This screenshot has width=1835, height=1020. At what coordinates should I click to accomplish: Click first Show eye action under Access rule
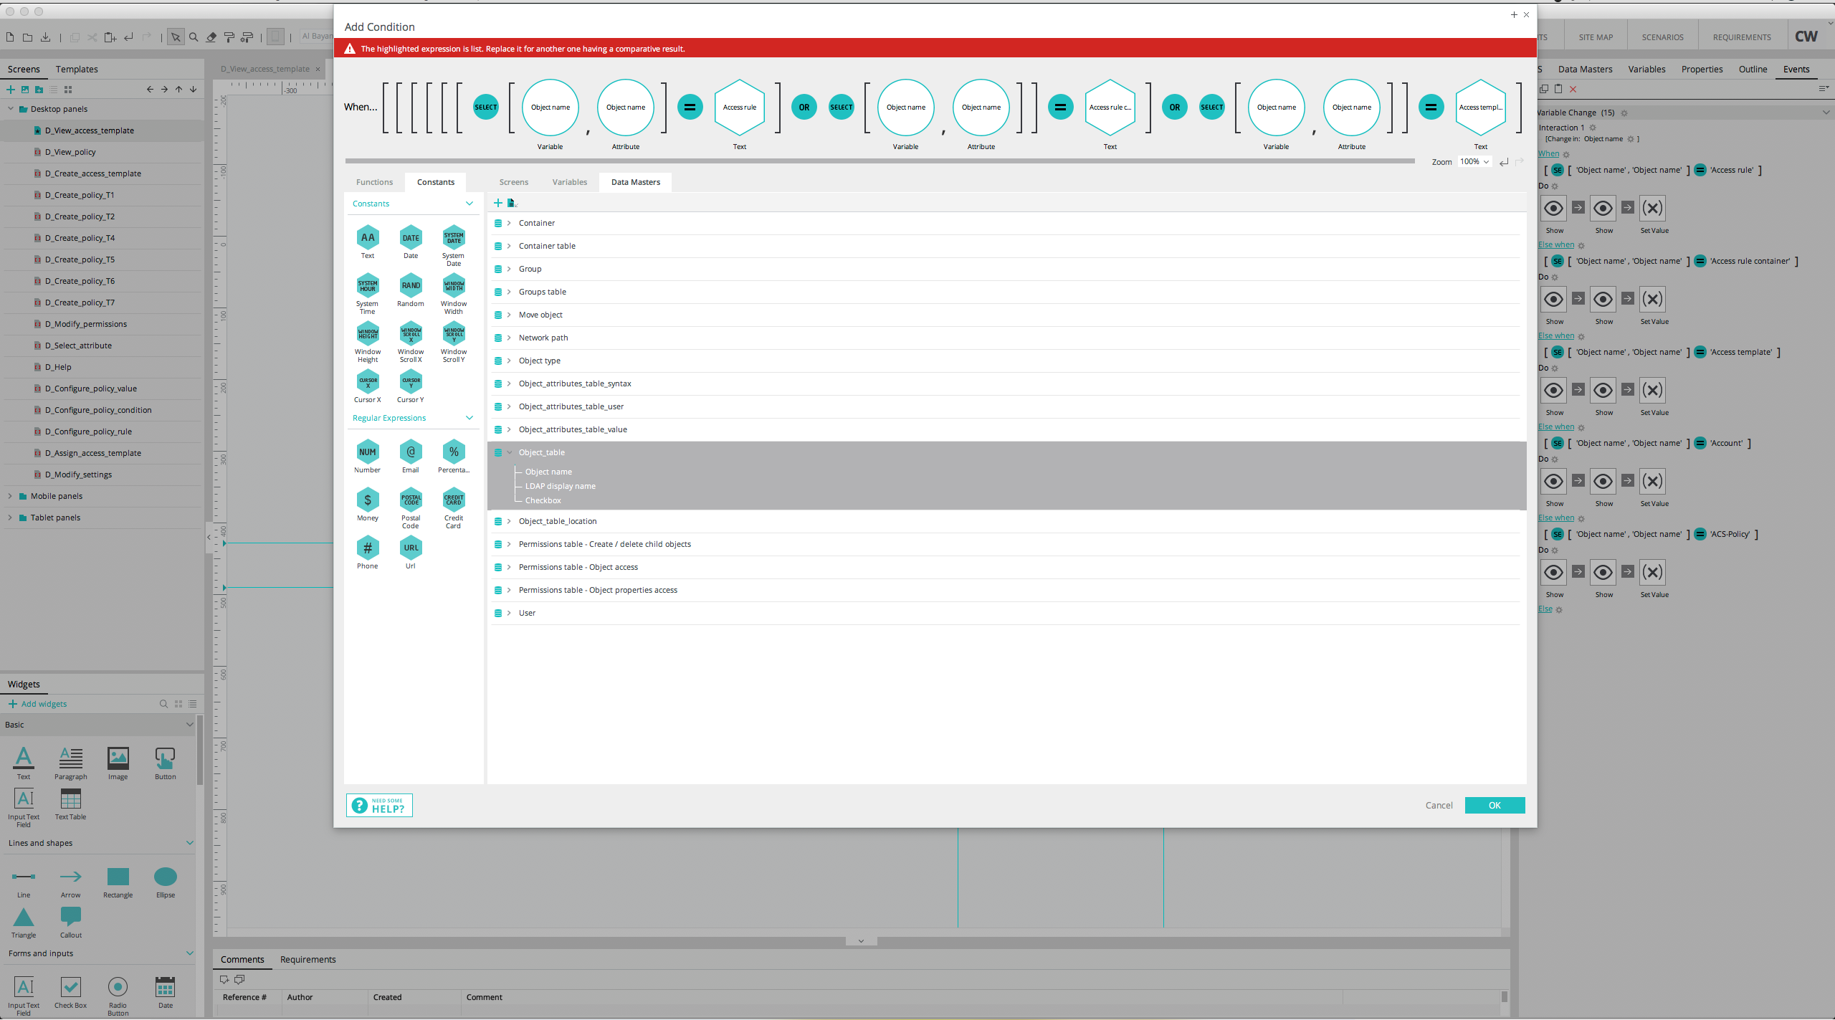pyautogui.click(x=1553, y=209)
